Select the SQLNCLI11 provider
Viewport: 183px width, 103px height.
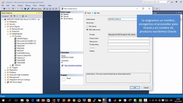pos(21,58)
